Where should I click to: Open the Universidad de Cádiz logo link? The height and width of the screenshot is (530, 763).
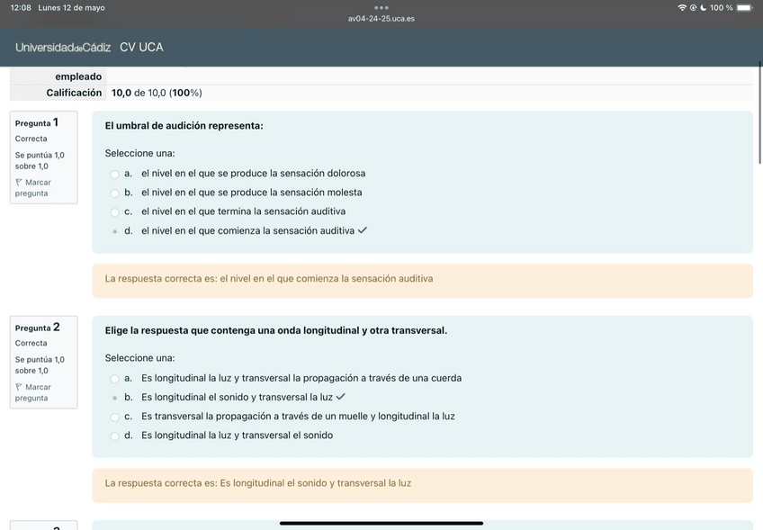click(63, 47)
